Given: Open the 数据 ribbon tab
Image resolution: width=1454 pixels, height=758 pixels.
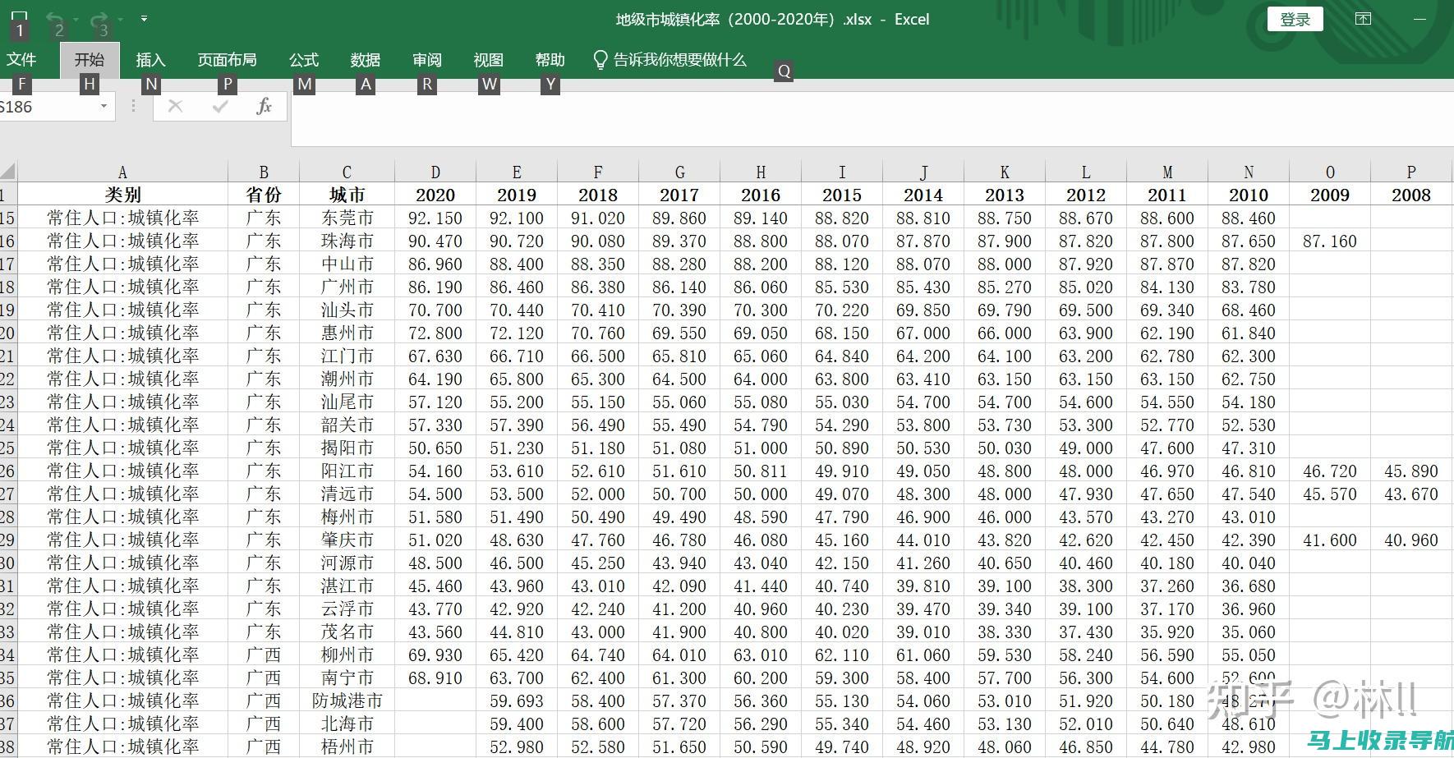Looking at the screenshot, I should pos(365,60).
